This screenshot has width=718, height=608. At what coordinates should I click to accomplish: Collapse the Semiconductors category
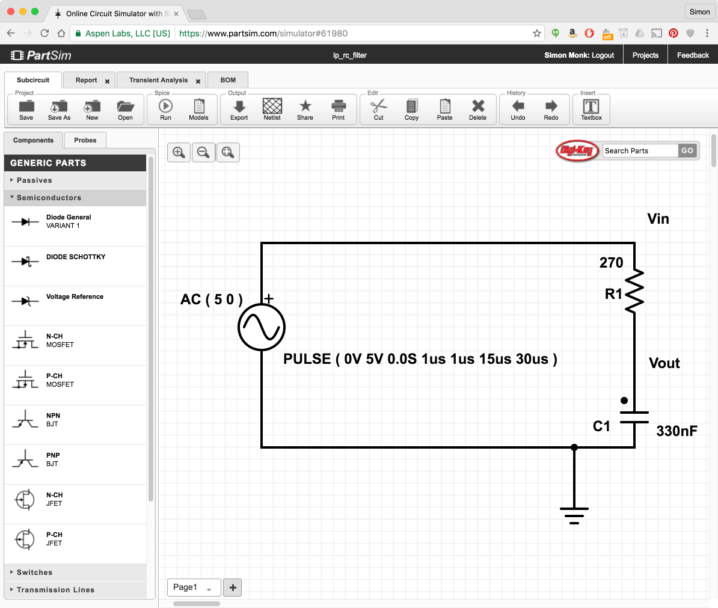49,198
